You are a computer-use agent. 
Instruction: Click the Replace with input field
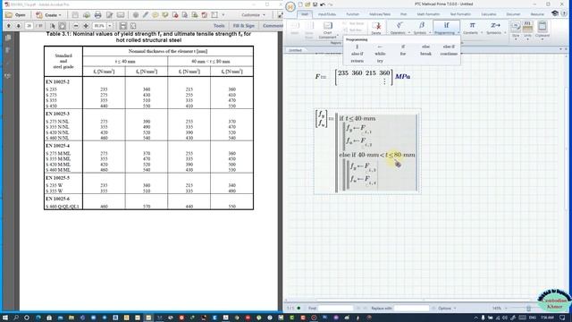pyautogui.click(x=411, y=308)
